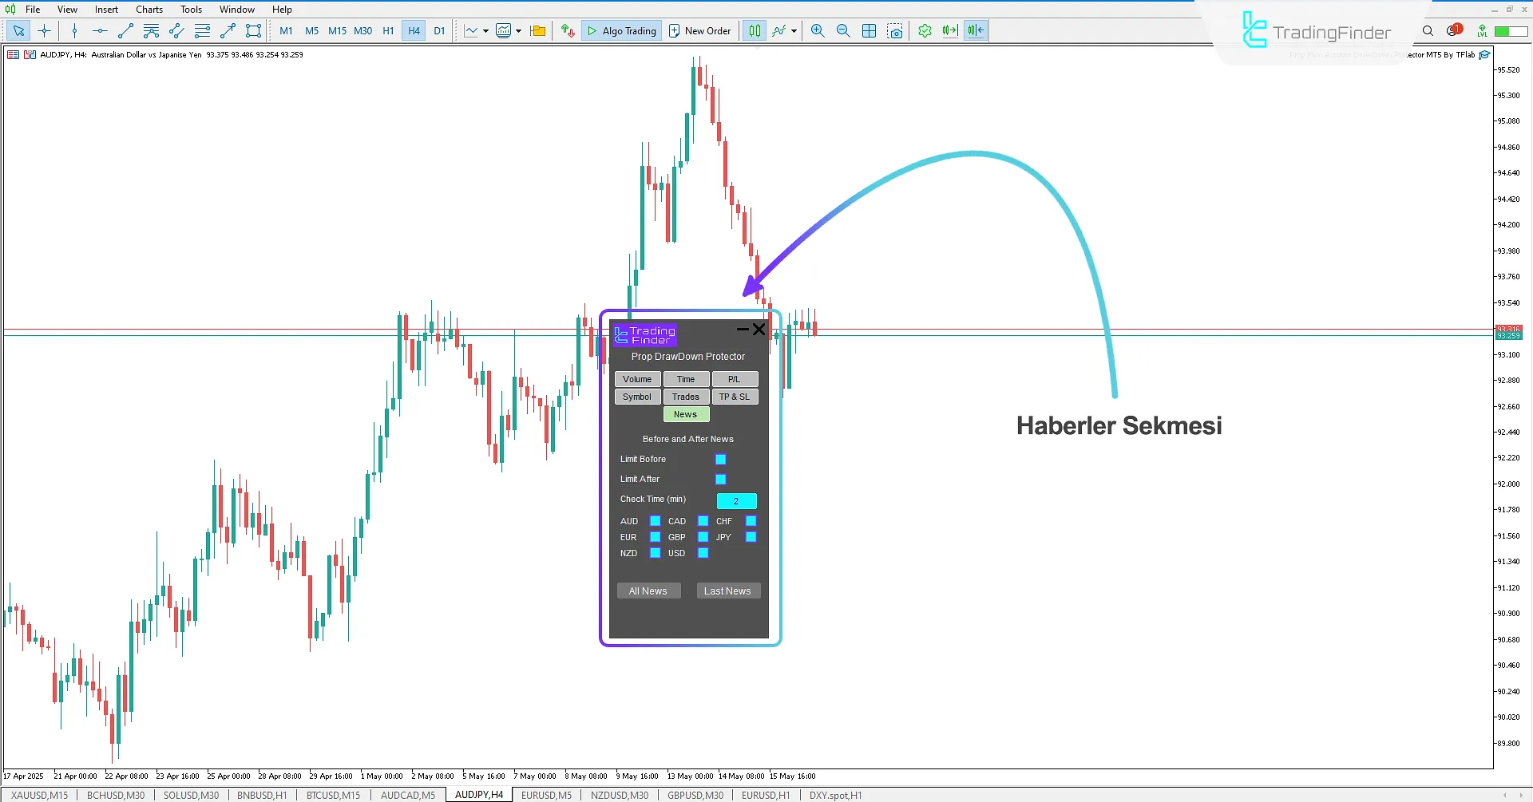Click the zoom in magnifier icon

coord(818,31)
